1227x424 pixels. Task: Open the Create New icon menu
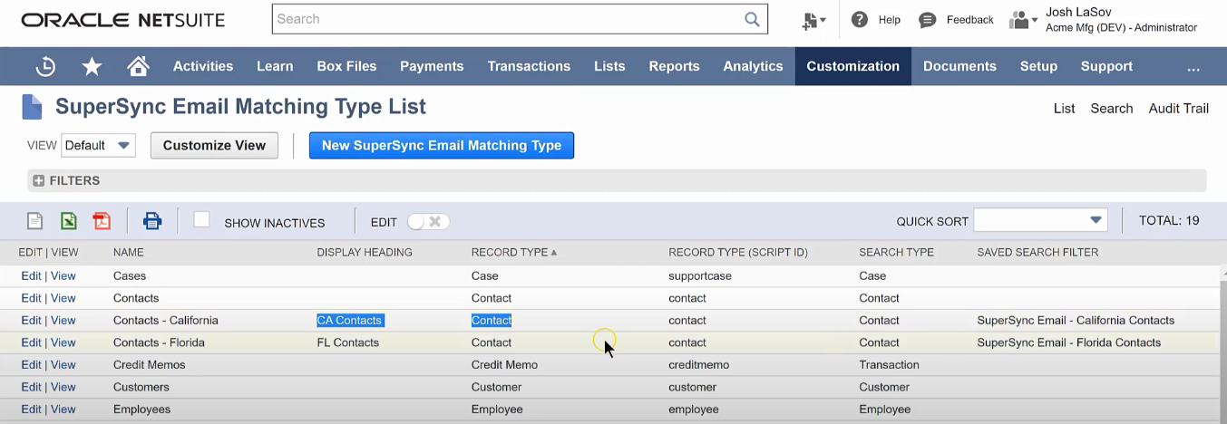coord(813,20)
